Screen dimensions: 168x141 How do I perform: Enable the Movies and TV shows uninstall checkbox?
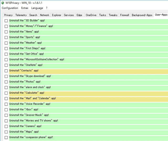coord(6,121)
